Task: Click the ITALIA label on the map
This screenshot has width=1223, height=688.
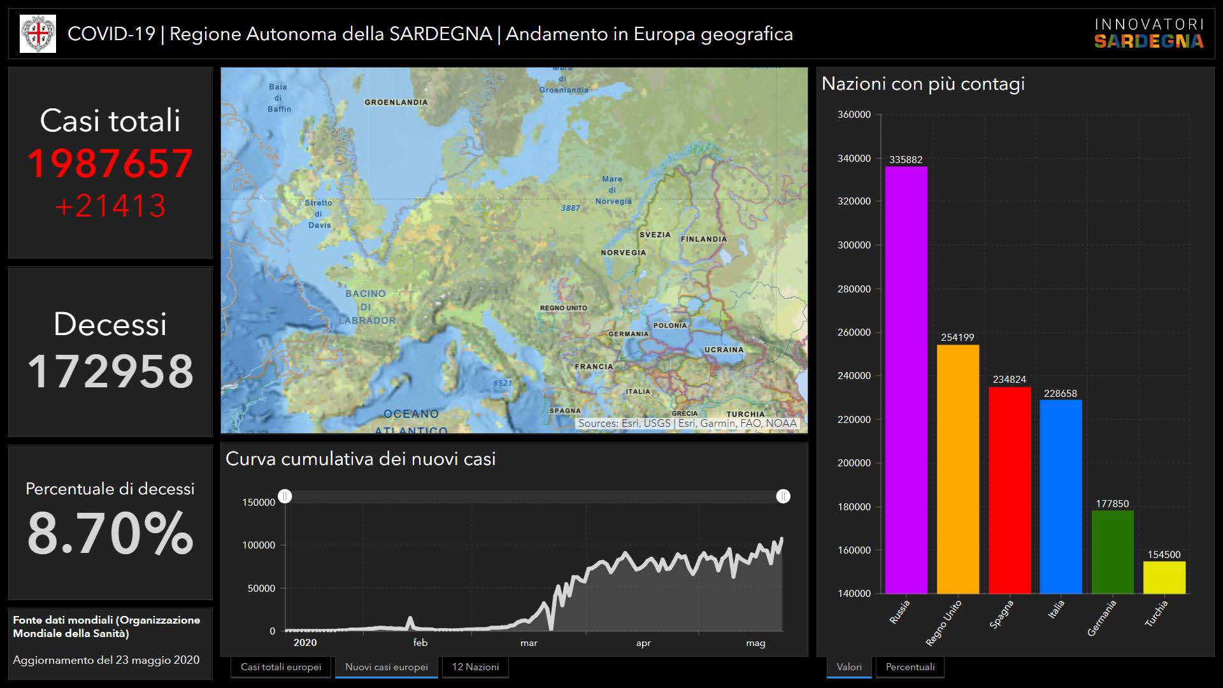Action: point(638,392)
